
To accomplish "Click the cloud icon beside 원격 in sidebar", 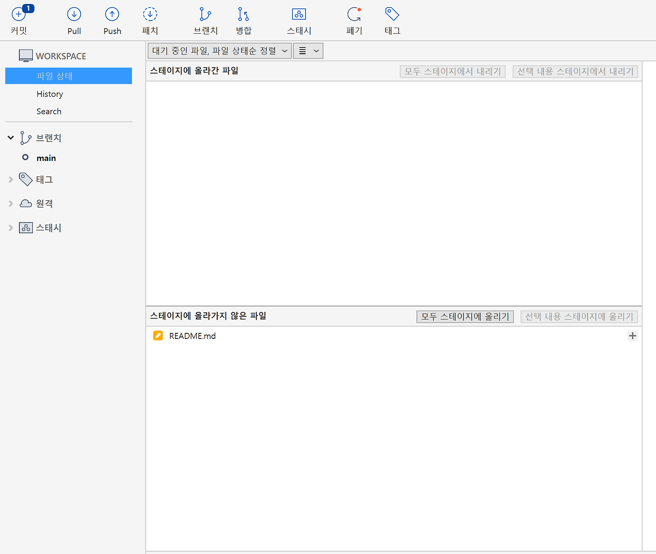I will click(x=26, y=203).
